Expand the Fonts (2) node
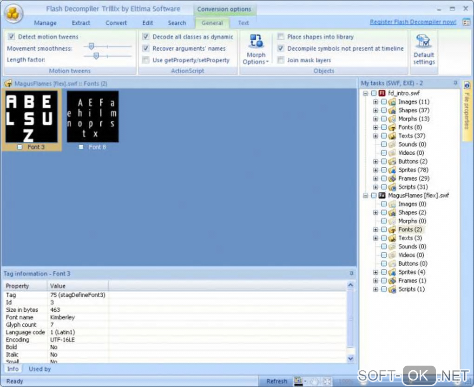The height and width of the screenshot is (387, 474). click(375, 230)
